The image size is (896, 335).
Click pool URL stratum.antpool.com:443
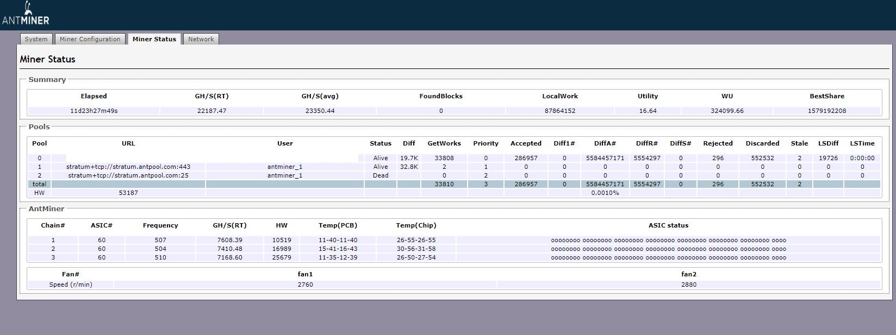tap(128, 167)
